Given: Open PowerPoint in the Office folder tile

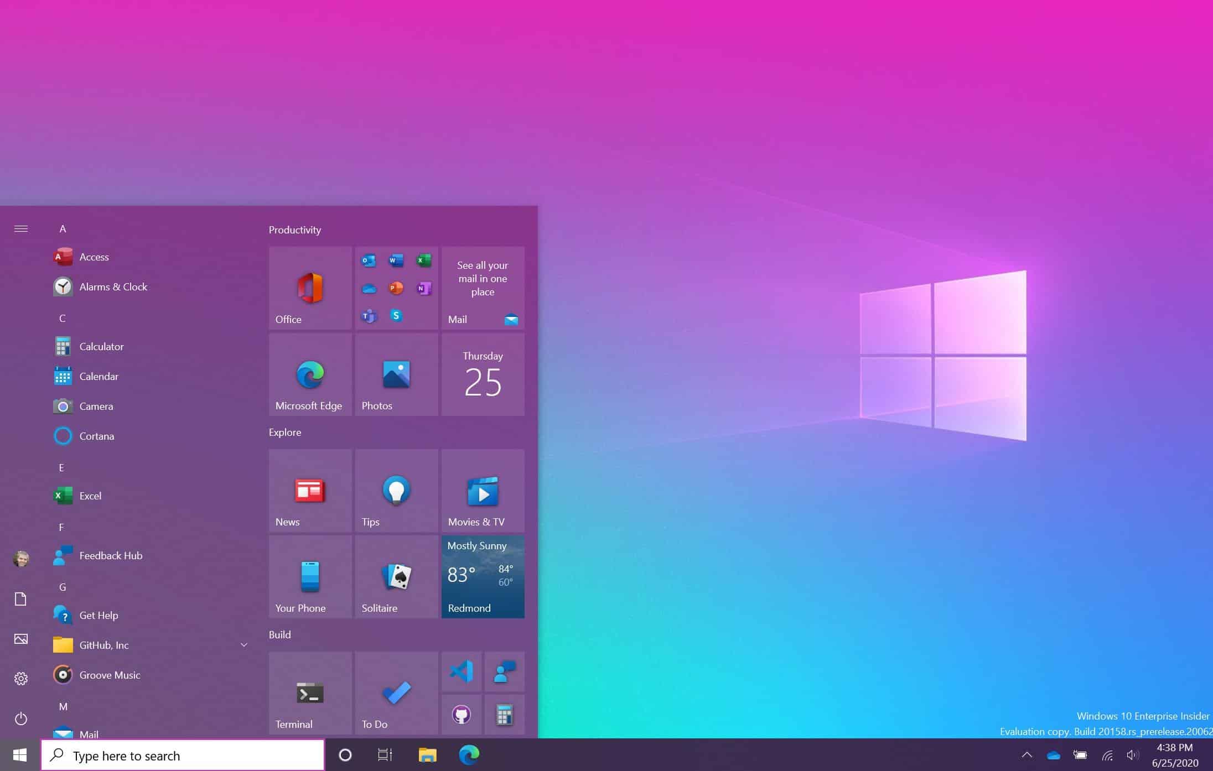Looking at the screenshot, I should tap(396, 288).
